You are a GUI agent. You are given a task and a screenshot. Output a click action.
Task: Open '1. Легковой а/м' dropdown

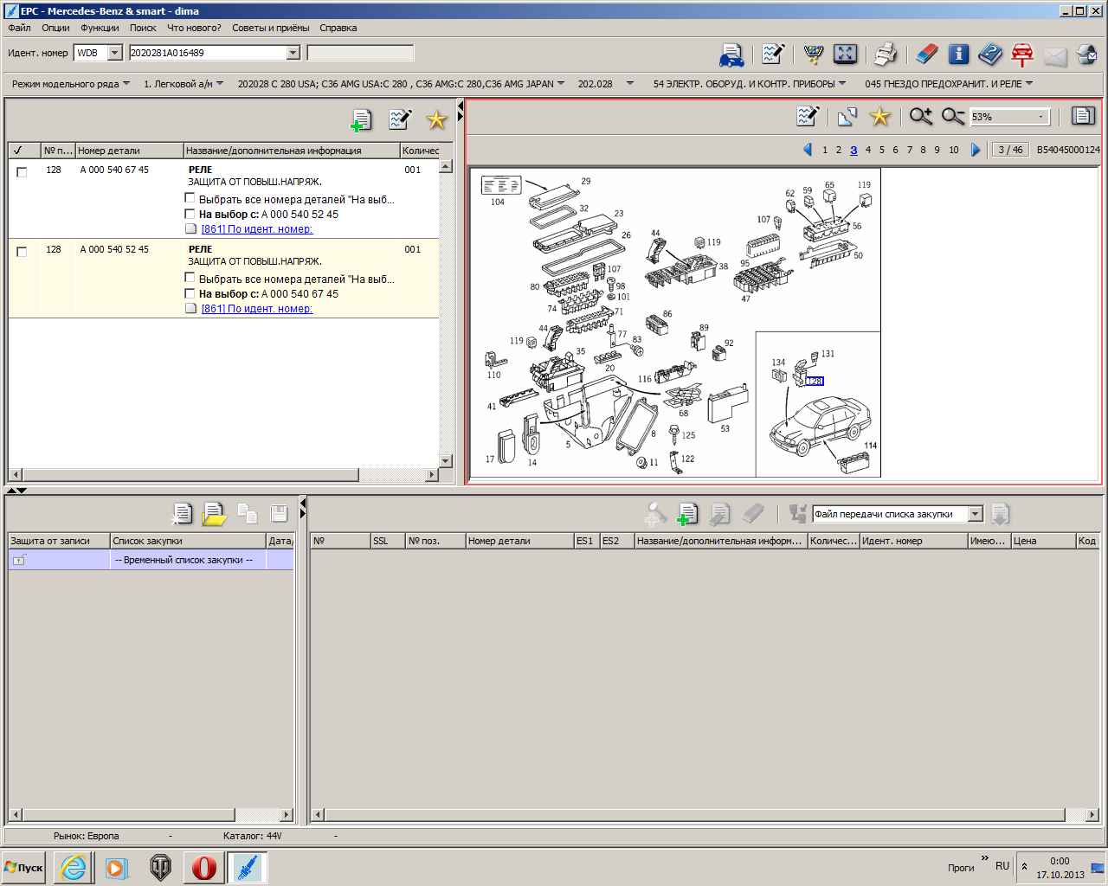click(x=184, y=84)
